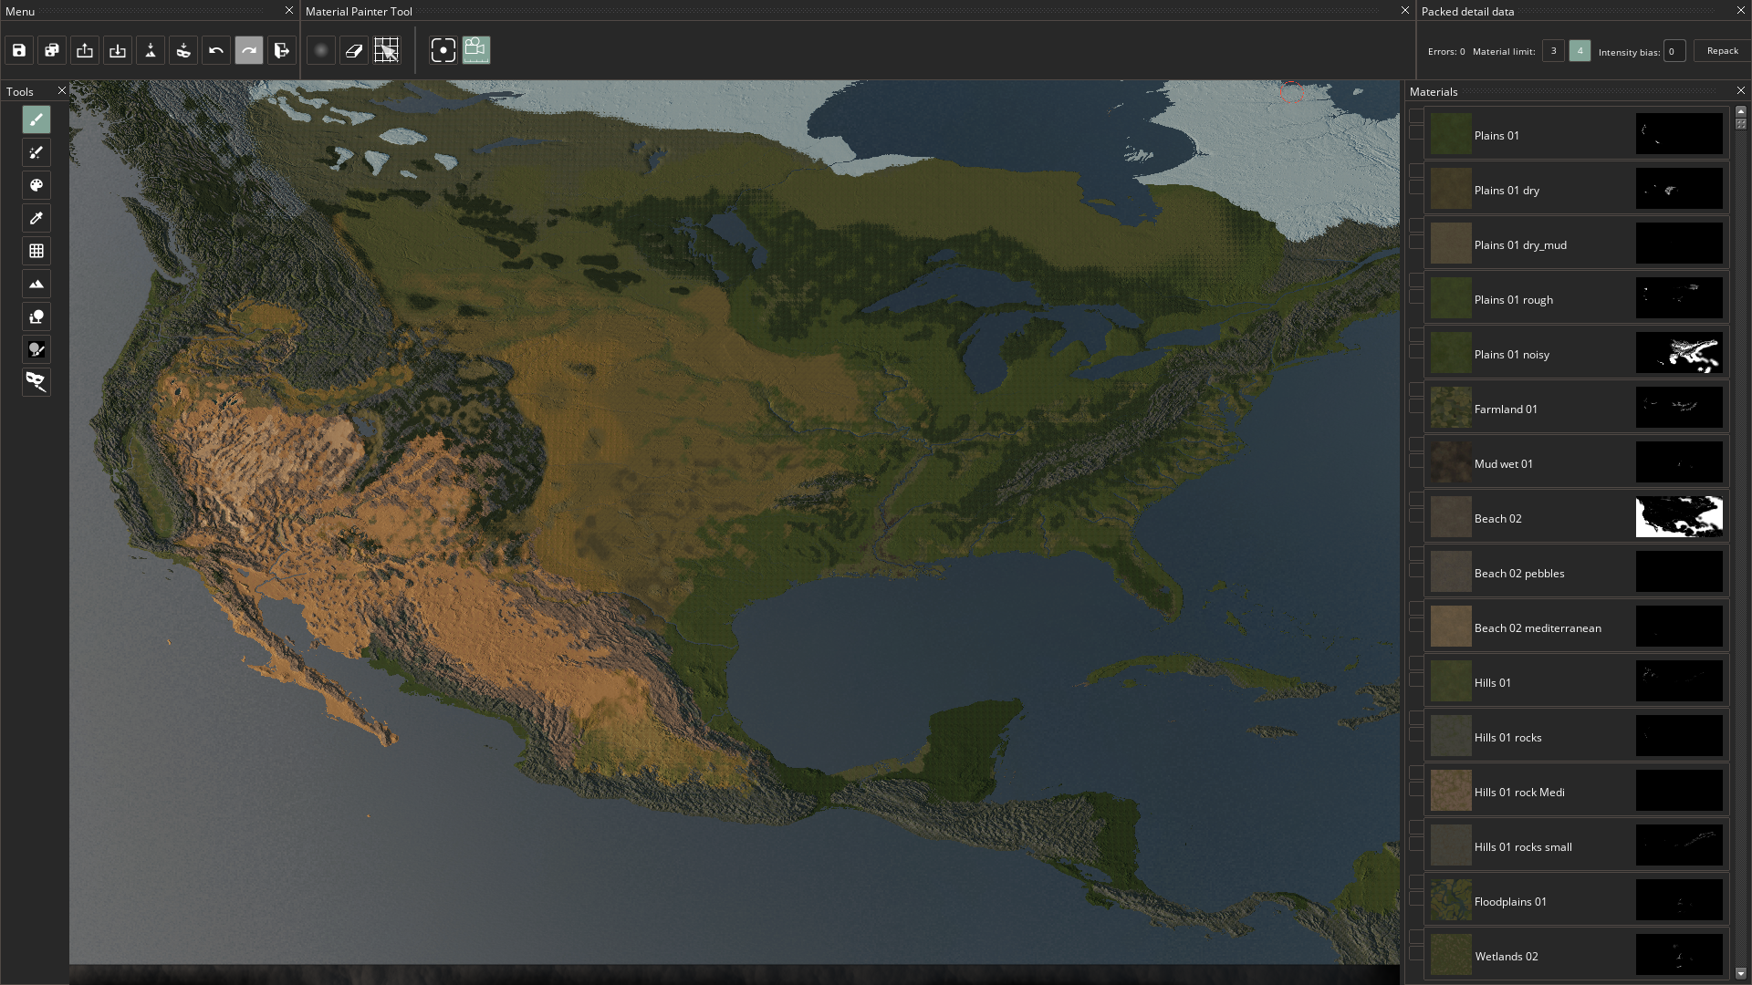Viewport: 1752px width, 985px height.
Task: Select the mask painting tool
Action: [x=36, y=382]
